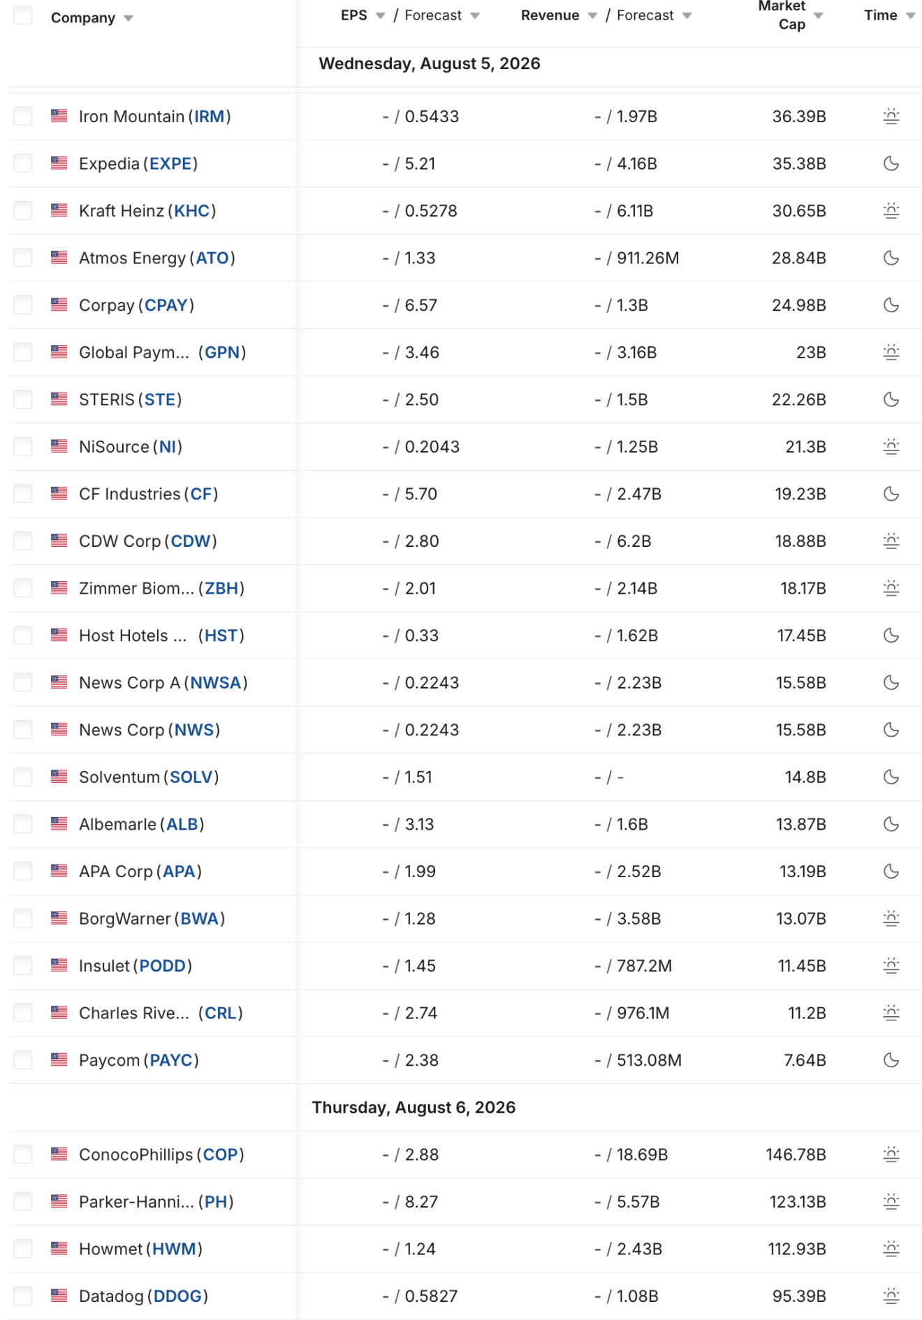Click the Thursday, August 6, 2026 date header
The width and height of the screenshot is (922, 1320).
(414, 1107)
